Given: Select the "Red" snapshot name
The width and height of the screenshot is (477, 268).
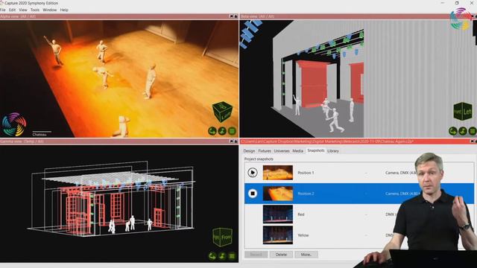Looking at the screenshot, I should (x=301, y=214).
